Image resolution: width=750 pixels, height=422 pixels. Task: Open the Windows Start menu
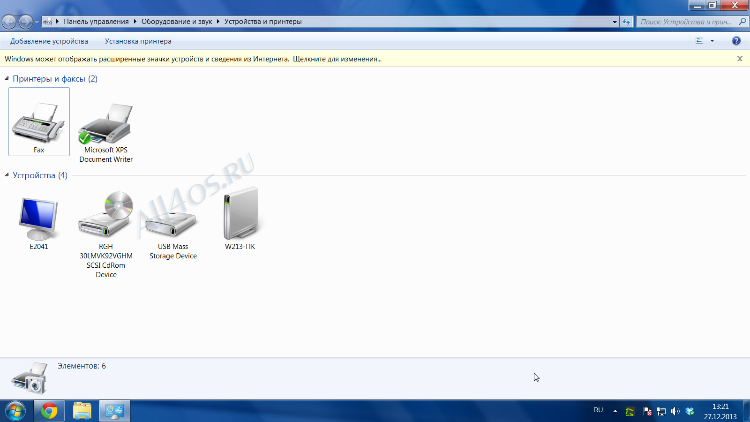tap(15, 411)
